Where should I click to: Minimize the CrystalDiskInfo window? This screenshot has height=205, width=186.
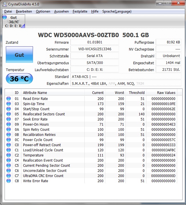click(160, 3)
